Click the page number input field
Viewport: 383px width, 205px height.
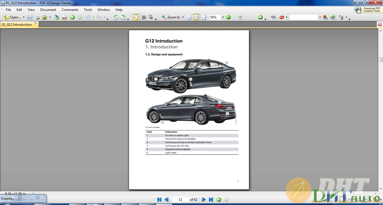(x=180, y=199)
